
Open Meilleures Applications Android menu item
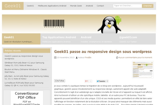[x=52, y=6]
